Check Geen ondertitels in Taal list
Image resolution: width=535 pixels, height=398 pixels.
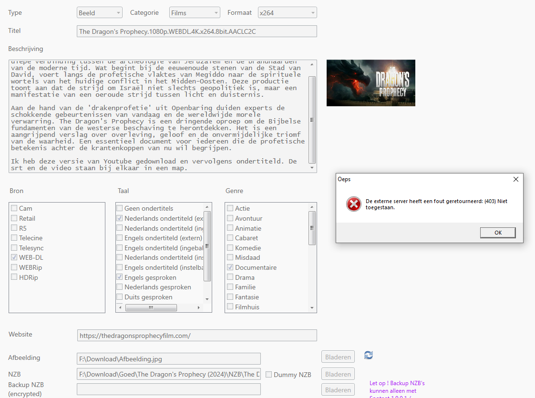[119, 208]
